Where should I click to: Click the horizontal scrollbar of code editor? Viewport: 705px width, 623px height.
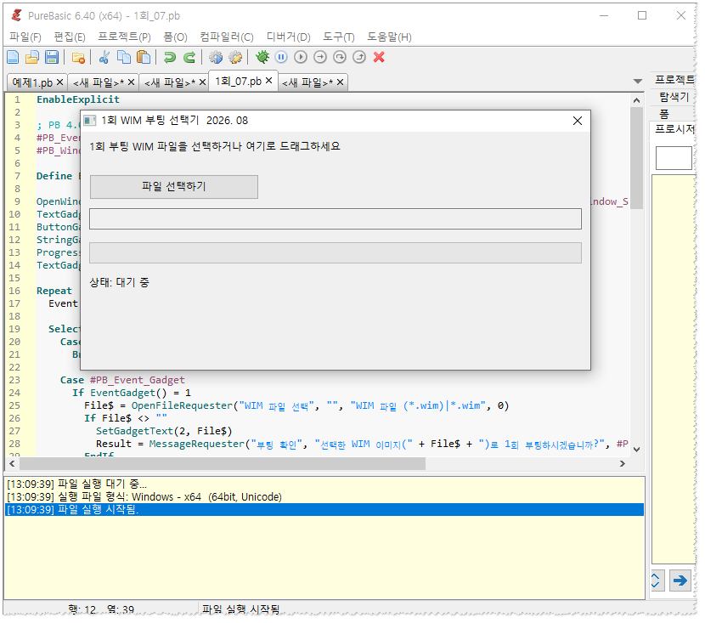pos(223,463)
